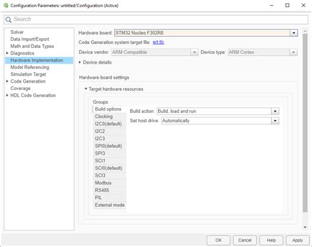Select the SCI3 group

[x=110, y=175]
